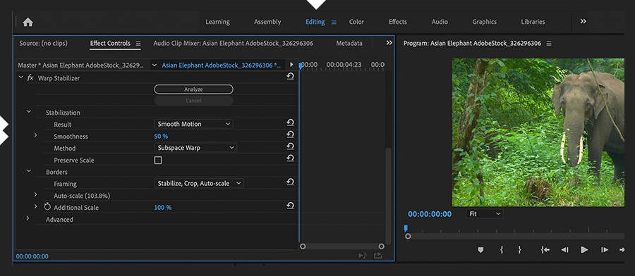Reset the Additional Scale parameter
This screenshot has height=276, width=635.
(x=290, y=206)
